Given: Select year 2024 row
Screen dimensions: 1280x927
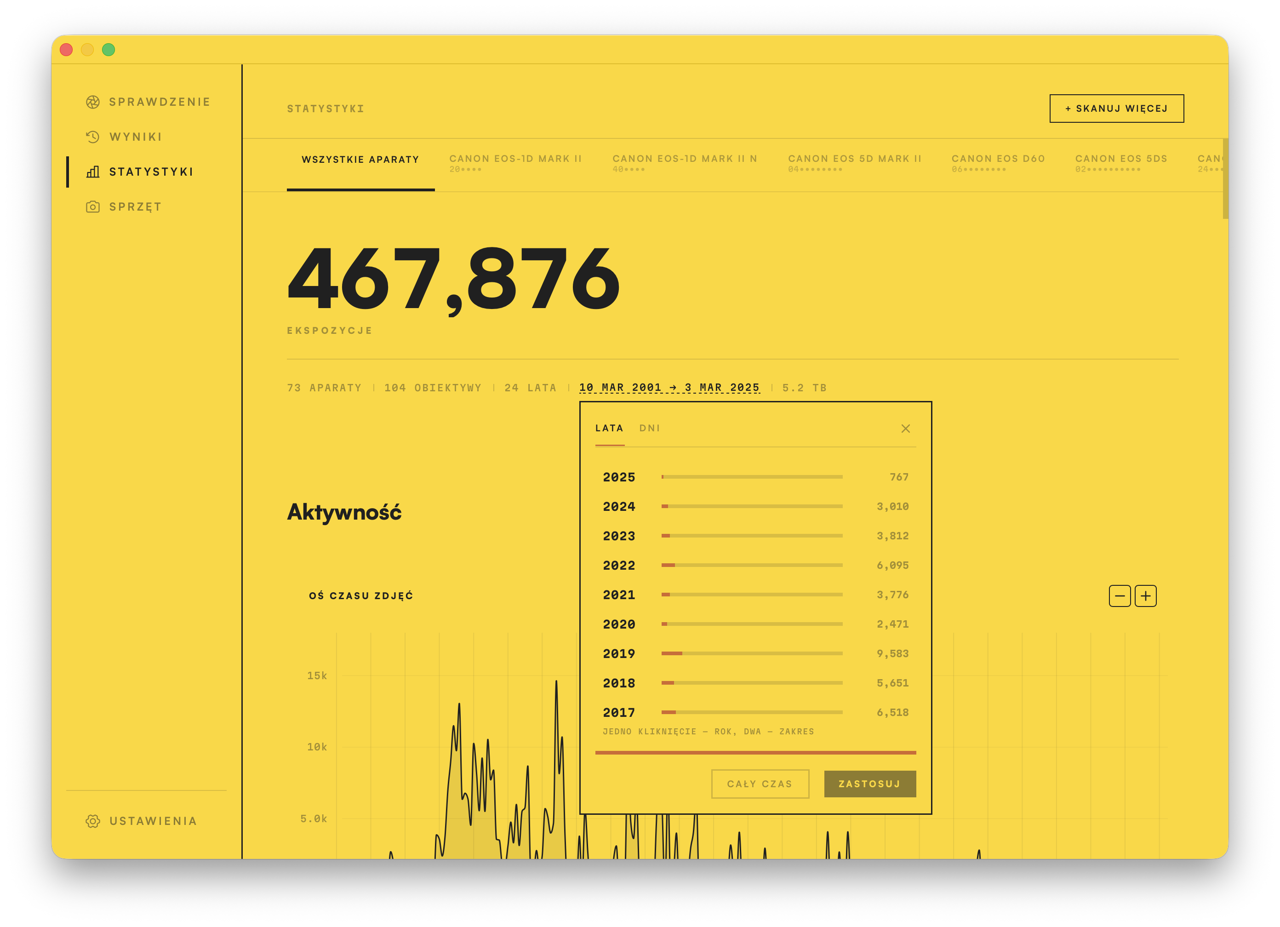Looking at the screenshot, I should click(x=755, y=506).
